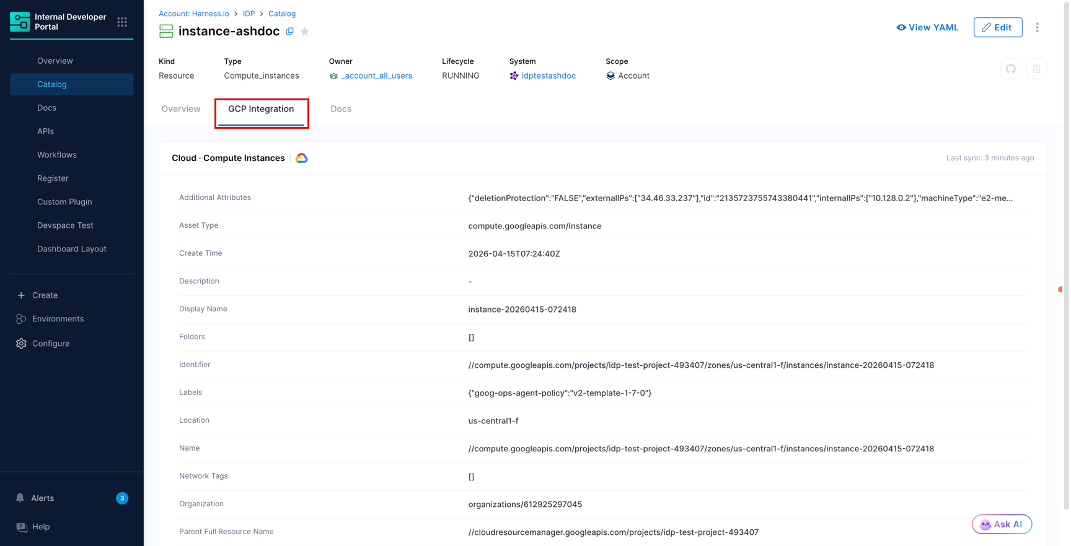Click the document icon beside GitHub
Screen dimensions: 1071x546
(1036, 69)
